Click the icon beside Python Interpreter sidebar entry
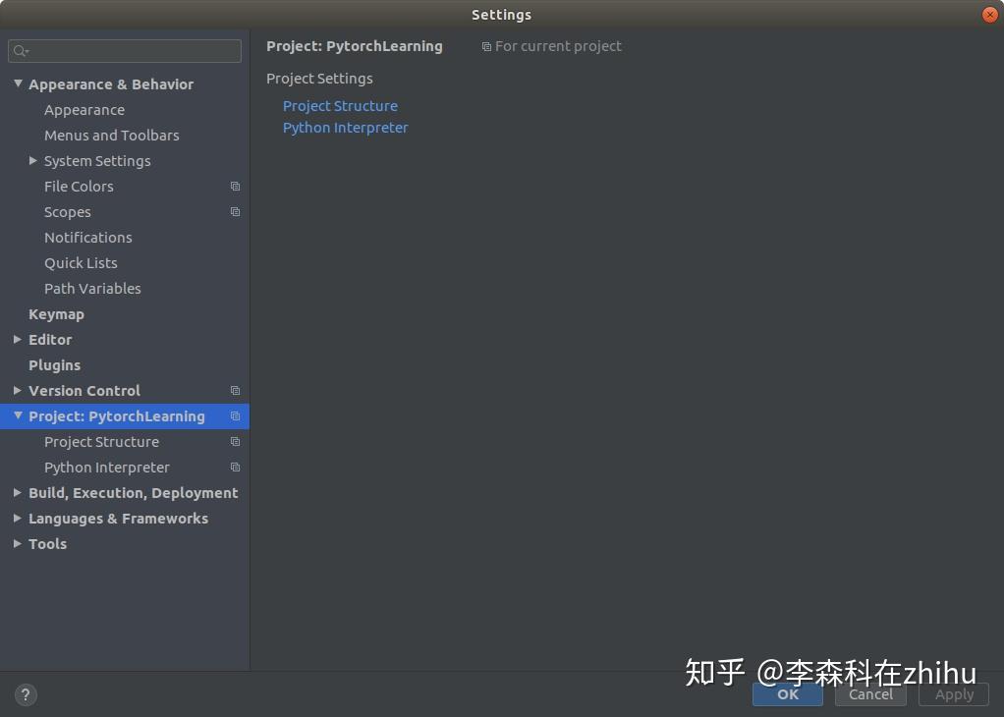This screenshot has width=1004, height=717. click(235, 467)
